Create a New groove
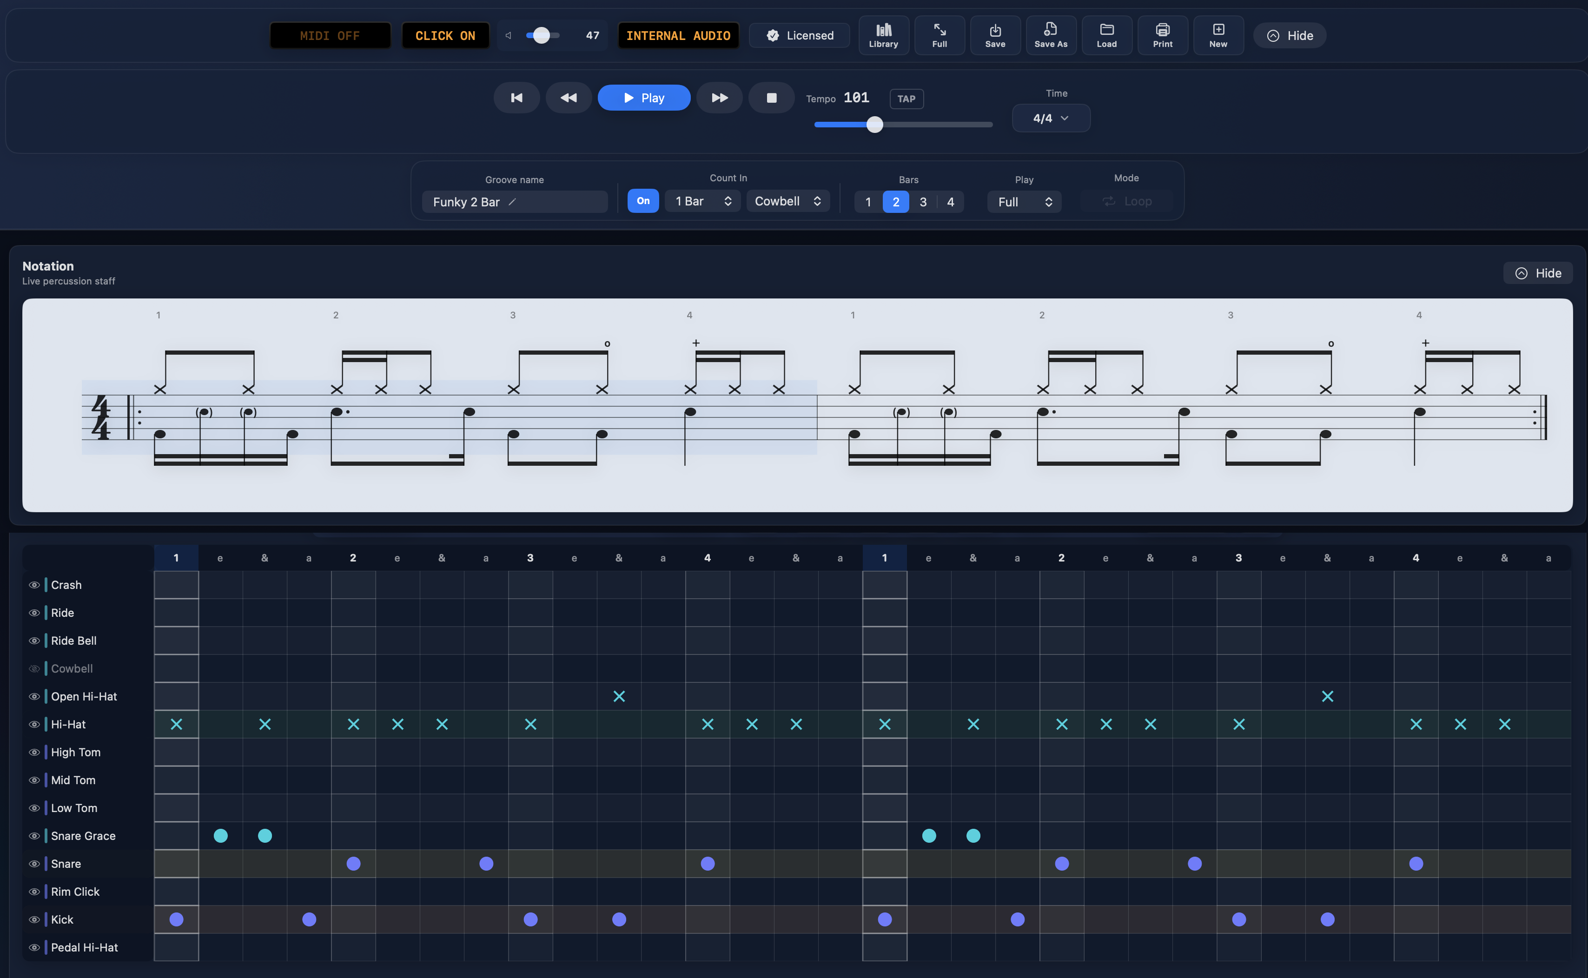Image resolution: width=1588 pixels, height=978 pixels. [1218, 36]
